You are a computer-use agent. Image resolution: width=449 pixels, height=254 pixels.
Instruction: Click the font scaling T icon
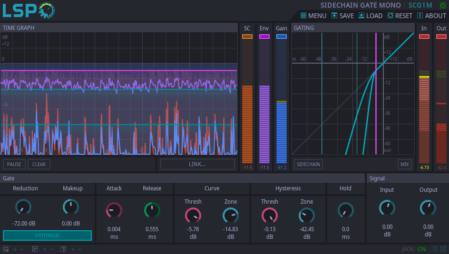pyautogui.click(x=63, y=249)
